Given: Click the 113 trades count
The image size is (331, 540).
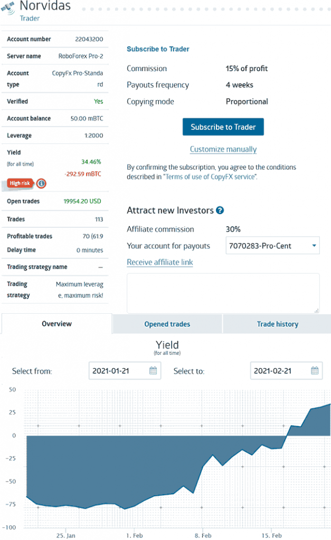Looking at the screenshot, I should [99, 219].
